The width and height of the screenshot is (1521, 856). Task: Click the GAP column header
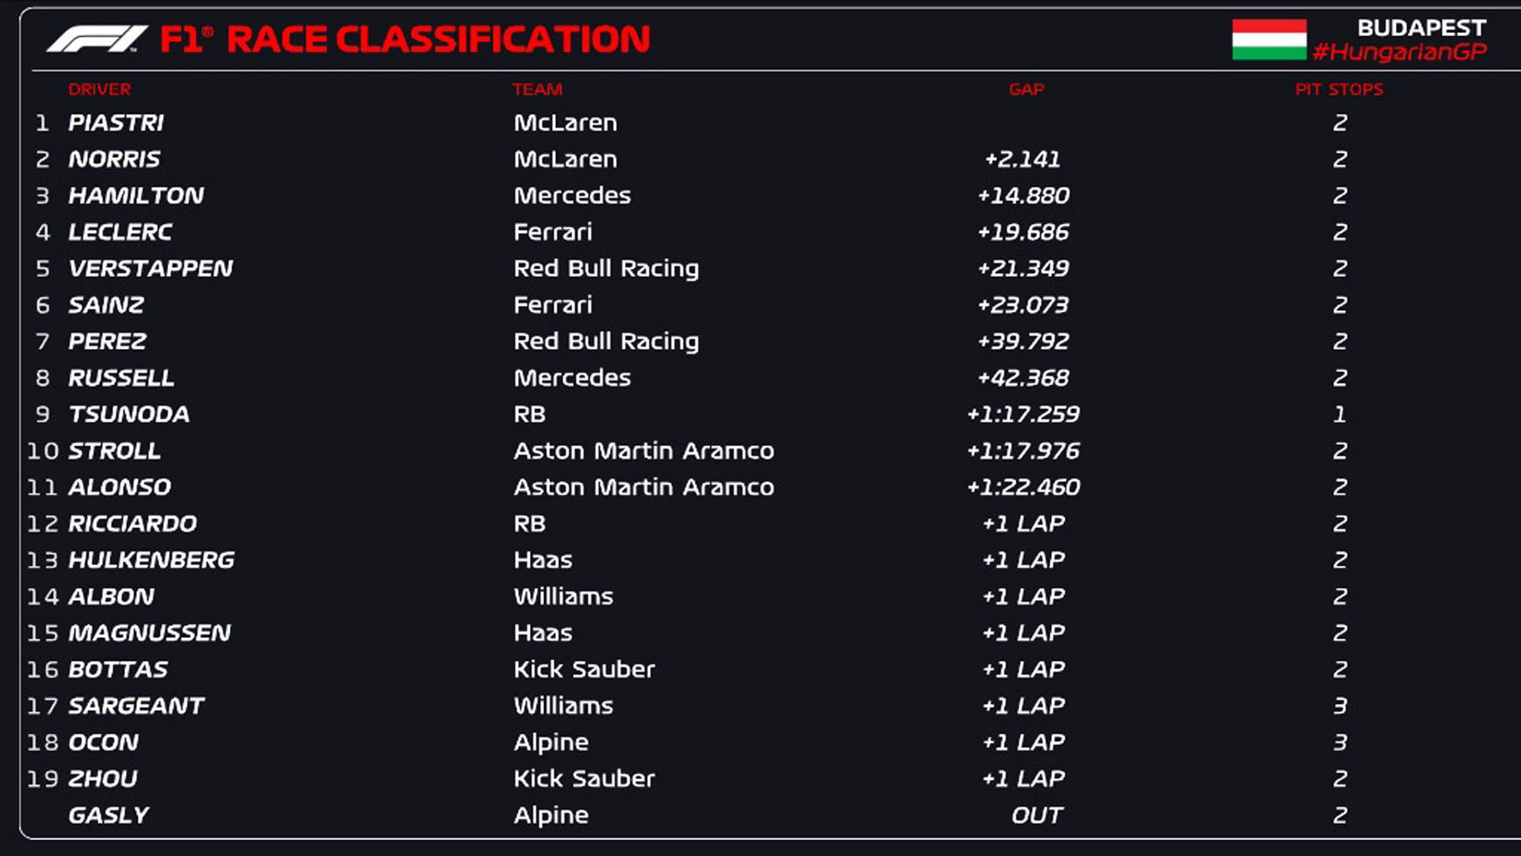[1026, 90]
